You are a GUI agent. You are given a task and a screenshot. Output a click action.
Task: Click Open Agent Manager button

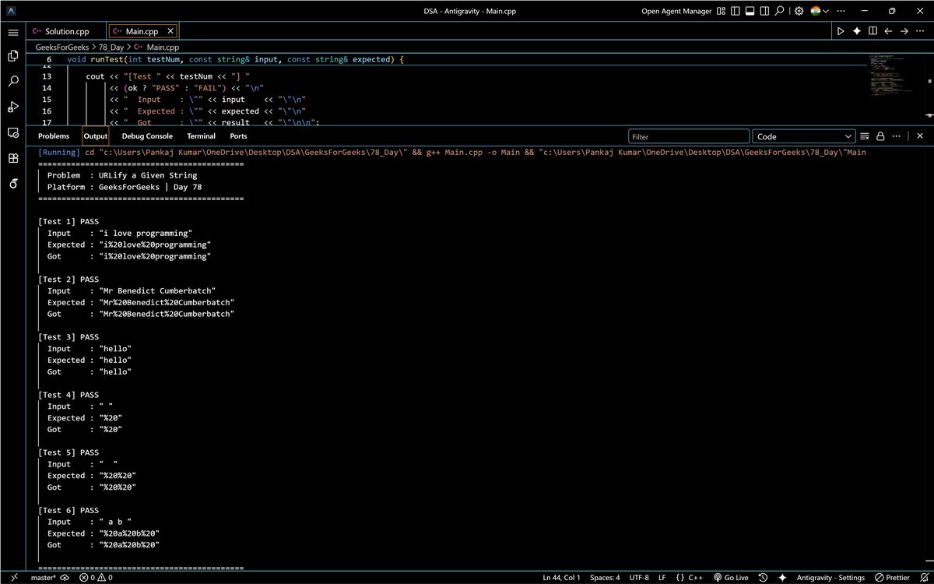point(676,11)
